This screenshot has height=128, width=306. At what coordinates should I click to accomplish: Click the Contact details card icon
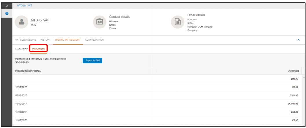100,22
